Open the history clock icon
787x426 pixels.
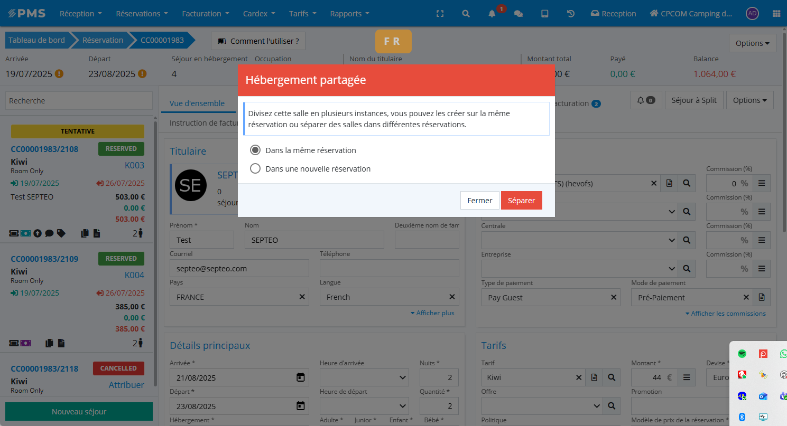click(x=571, y=14)
